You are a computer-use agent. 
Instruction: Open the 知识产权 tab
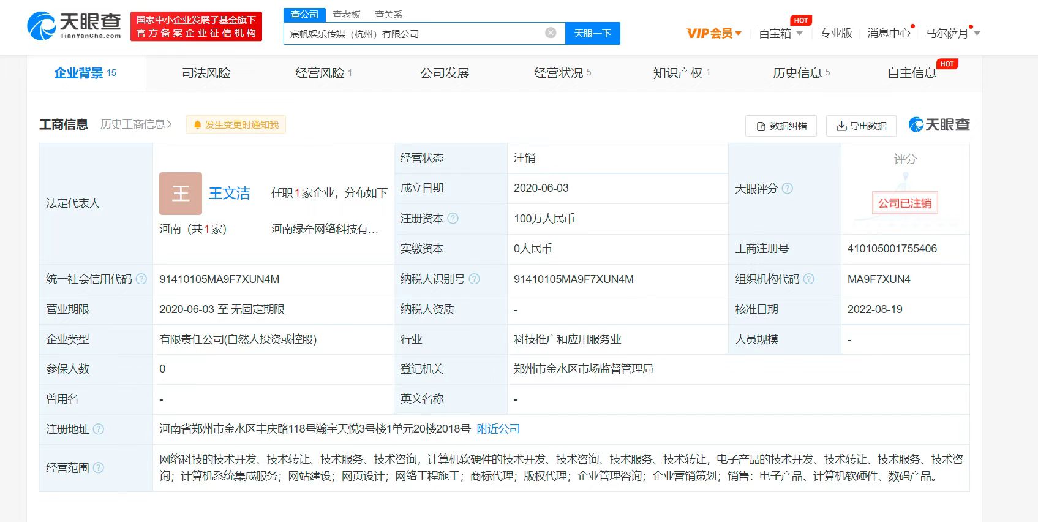pyautogui.click(x=682, y=73)
